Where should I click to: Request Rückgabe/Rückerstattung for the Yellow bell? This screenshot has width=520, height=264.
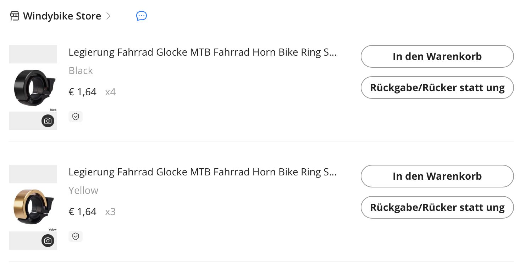(437, 207)
